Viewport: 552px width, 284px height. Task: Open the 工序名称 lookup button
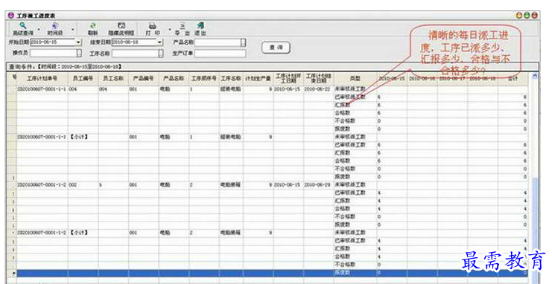[x=161, y=53]
